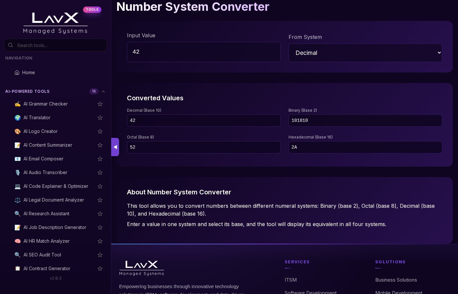This screenshot has height=294, width=458.
Task: Open AI Content Summarizer from the sidebar
Action: click(48, 145)
